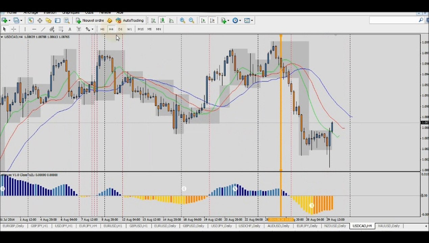Switch to M15 timeframe
Image resolution: width=429 pixels, height=243 pixels.
tap(140, 29)
